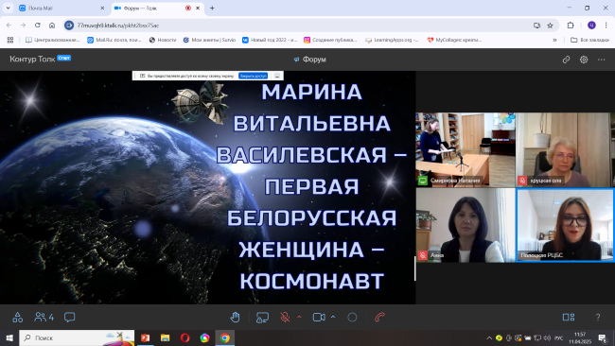Image resolution: width=615 pixels, height=346 pixels.
Task: Unmute the microphone
Action: [285, 317]
